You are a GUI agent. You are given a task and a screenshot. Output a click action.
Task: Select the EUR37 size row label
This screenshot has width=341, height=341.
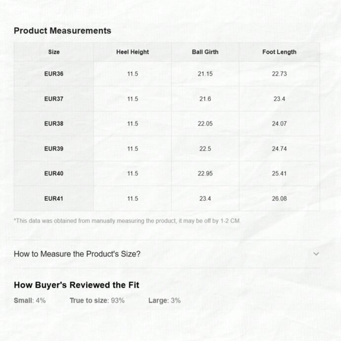pos(54,99)
